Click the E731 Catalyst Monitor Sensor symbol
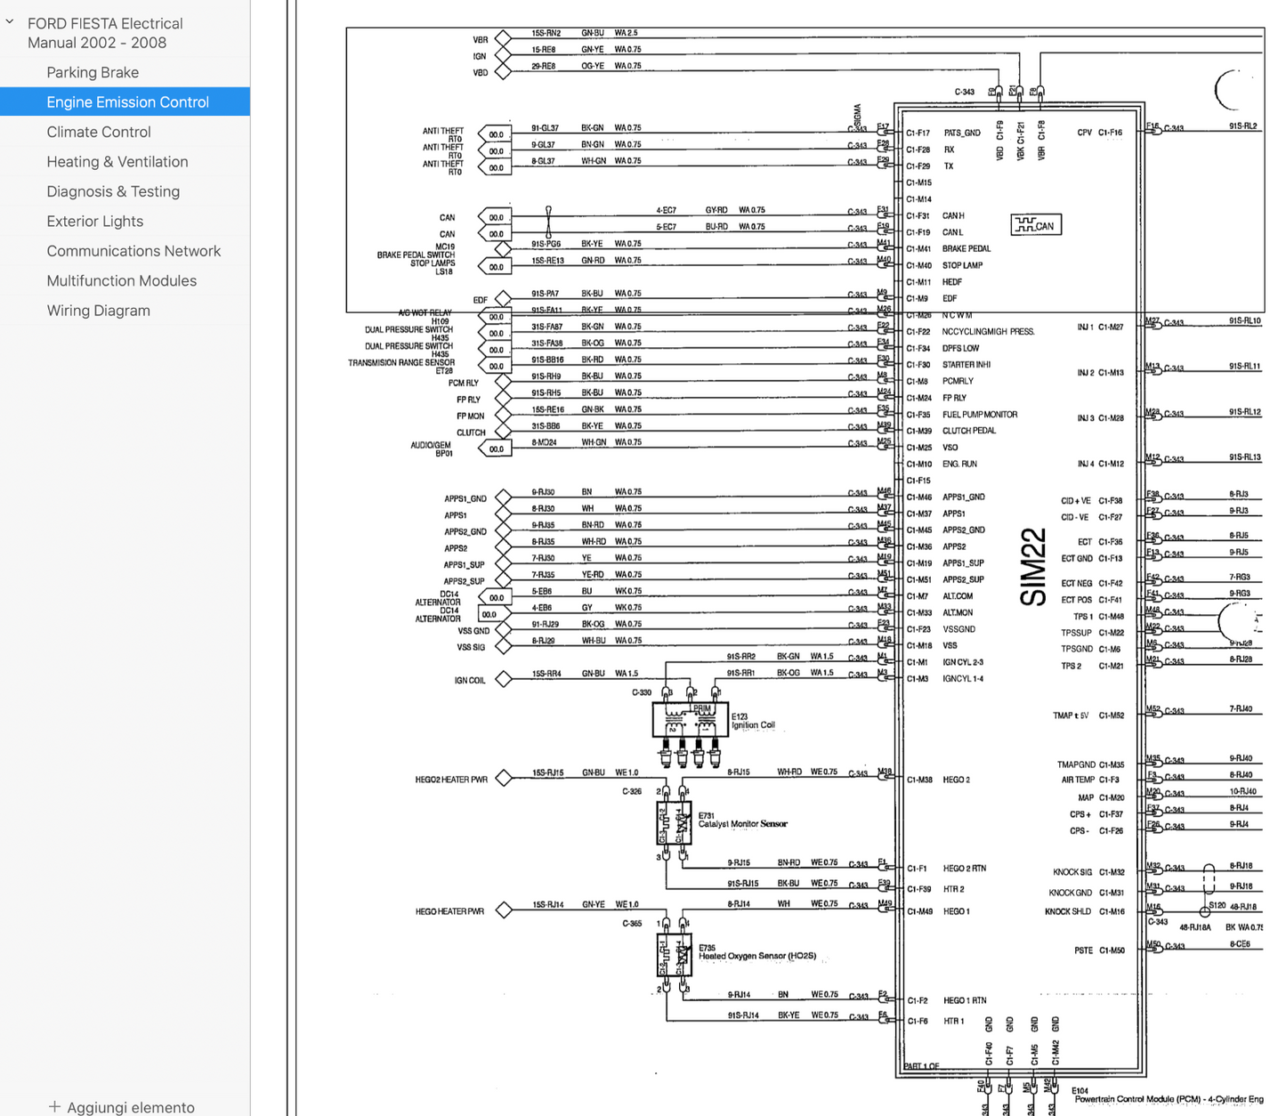This screenshot has width=1286, height=1116. [675, 823]
